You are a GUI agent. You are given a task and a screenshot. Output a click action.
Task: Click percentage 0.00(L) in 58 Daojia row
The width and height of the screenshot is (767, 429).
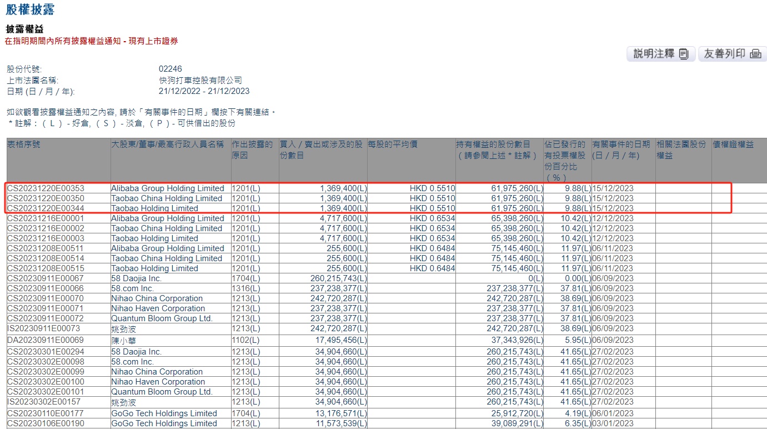pos(579,278)
